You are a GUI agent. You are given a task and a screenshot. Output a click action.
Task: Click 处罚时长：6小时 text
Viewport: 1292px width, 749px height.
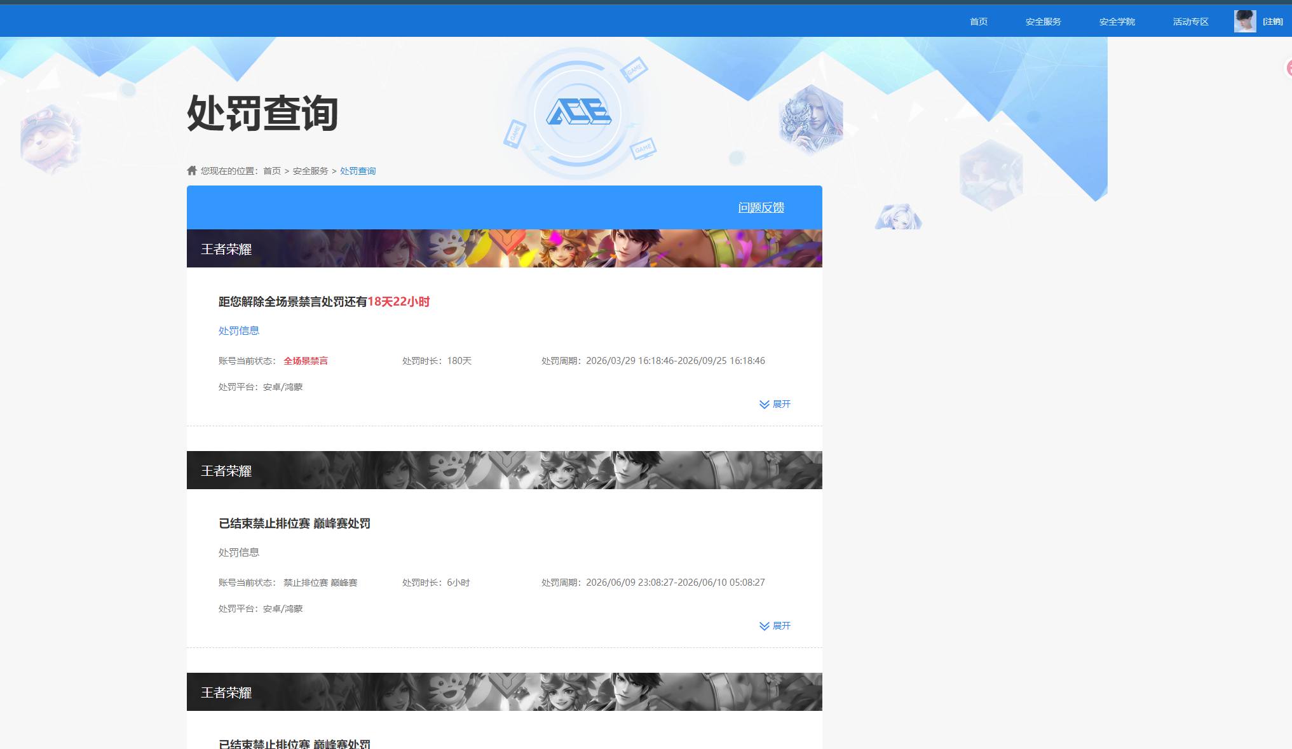[436, 583]
